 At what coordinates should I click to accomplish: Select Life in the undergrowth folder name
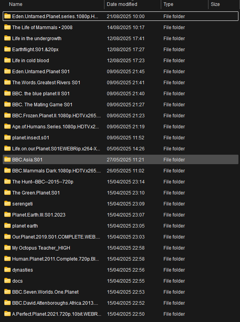(37, 39)
